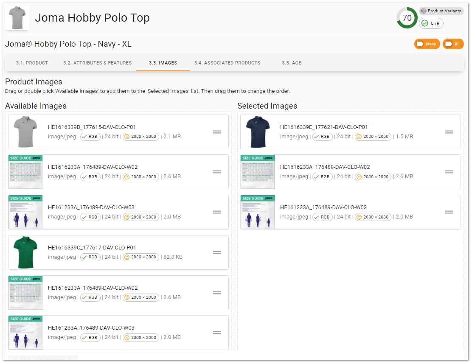Click the product thumbnail beside the Joma Hobby Polo Top title
472x364 pixels.
point(17,18)
